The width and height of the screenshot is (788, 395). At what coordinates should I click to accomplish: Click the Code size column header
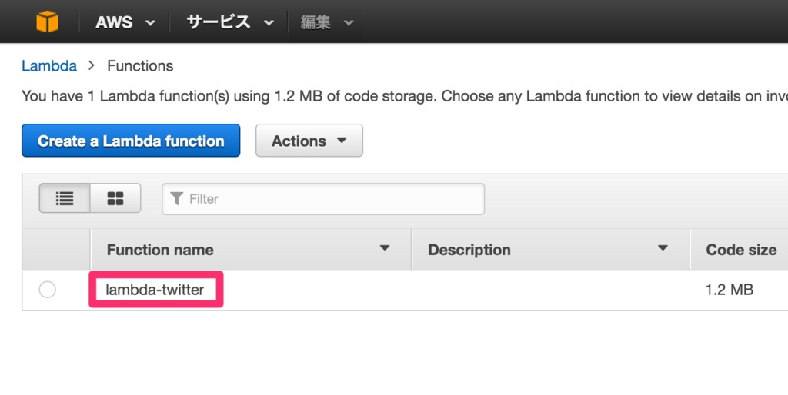click(741, 250)
